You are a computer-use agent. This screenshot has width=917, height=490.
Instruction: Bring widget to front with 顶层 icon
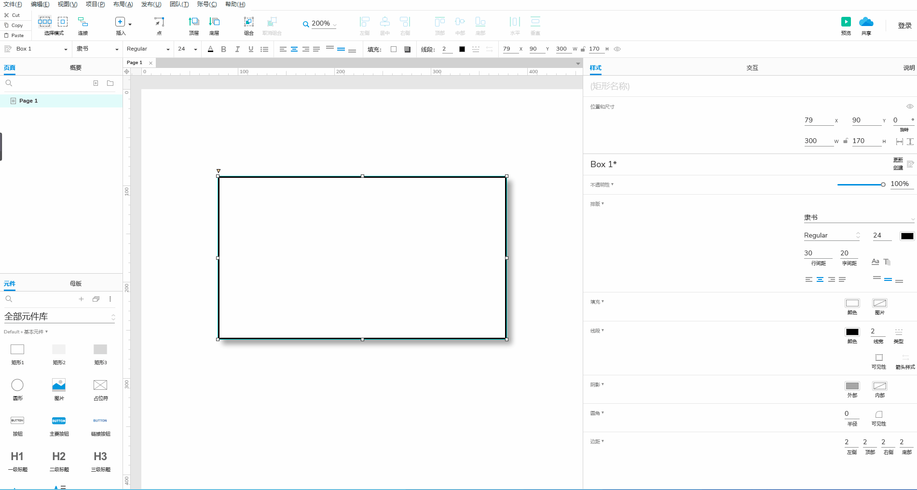click(x=194, y=22)
